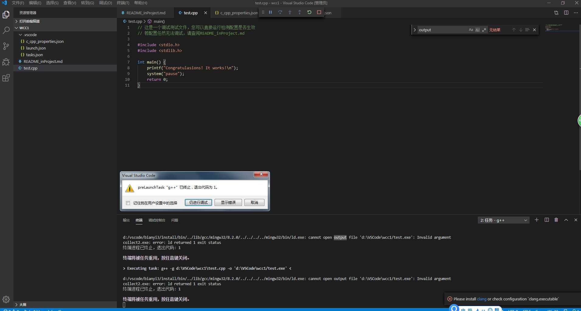Click clang link in notification
581x311 pixels.
481,299
